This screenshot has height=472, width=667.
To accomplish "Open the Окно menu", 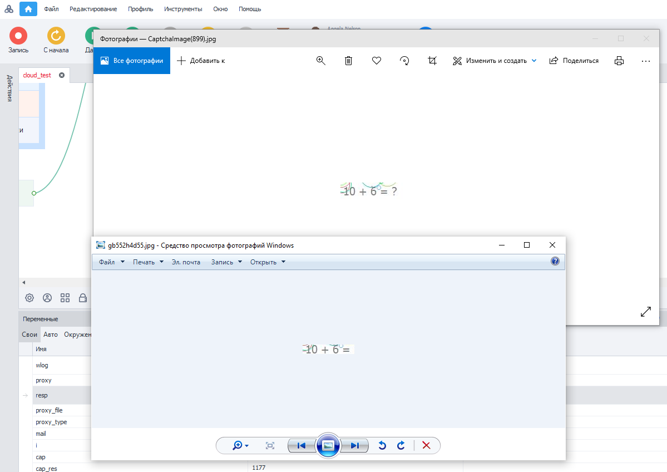I will coord(220,9).
